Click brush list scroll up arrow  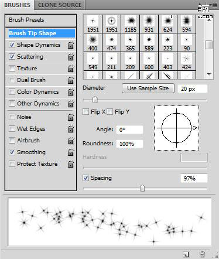[209, 21]
